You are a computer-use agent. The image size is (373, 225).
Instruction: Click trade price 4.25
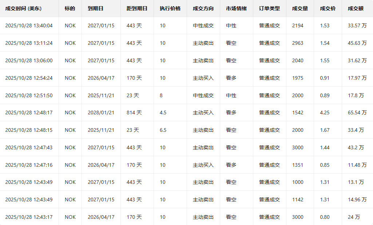click(x=325, y=112)
